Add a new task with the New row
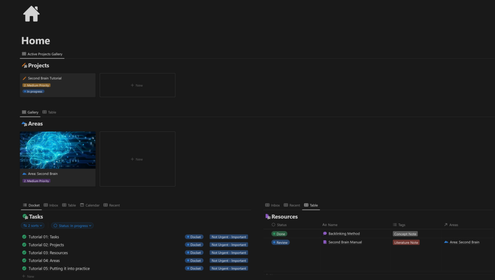 (28, 277)
